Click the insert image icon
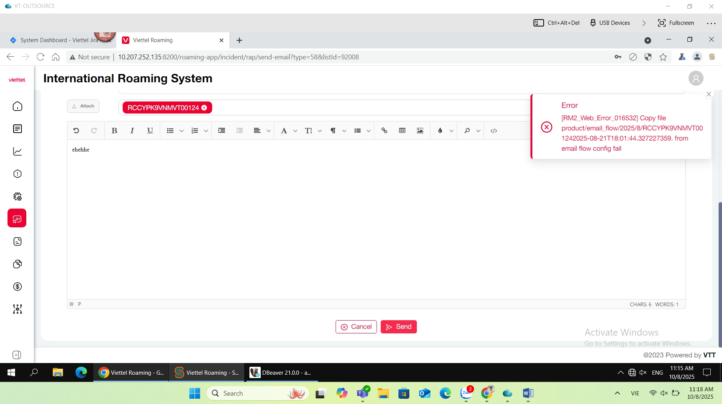The width and height of the screenshot is (722, 404). [x=420, y=131]
